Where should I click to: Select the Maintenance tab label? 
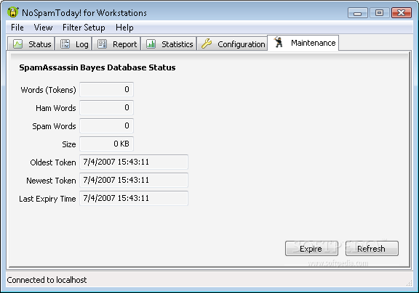pyautogui.click(x=314, y=43)
